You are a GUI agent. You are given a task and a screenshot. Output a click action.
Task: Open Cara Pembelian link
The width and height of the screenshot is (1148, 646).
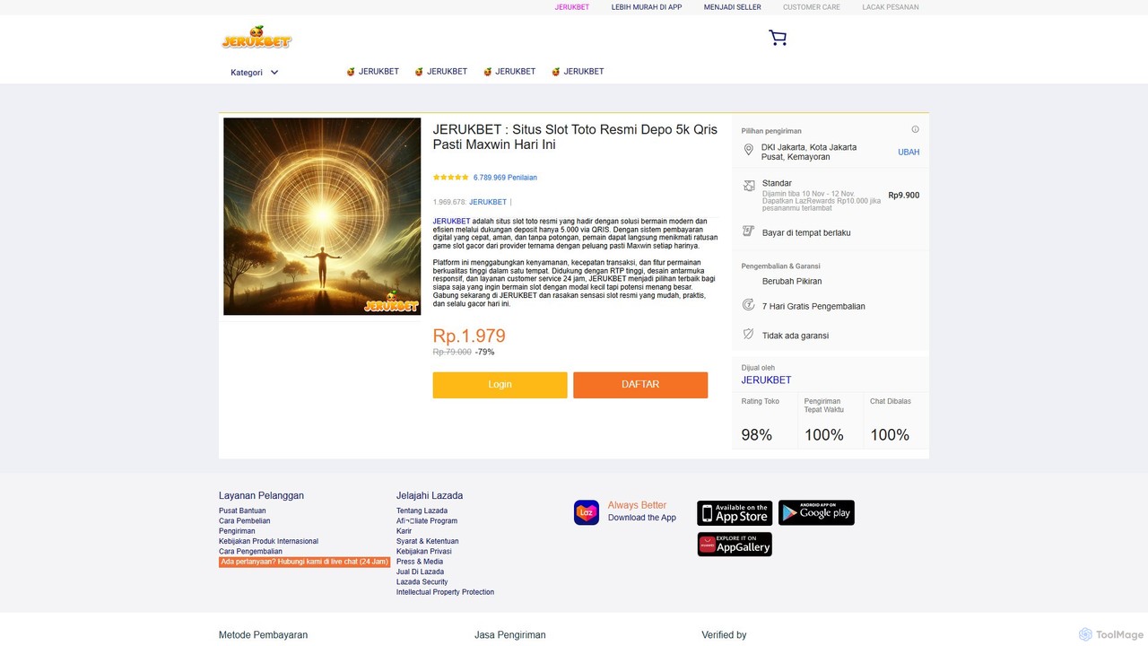click(x=244, y=520)
